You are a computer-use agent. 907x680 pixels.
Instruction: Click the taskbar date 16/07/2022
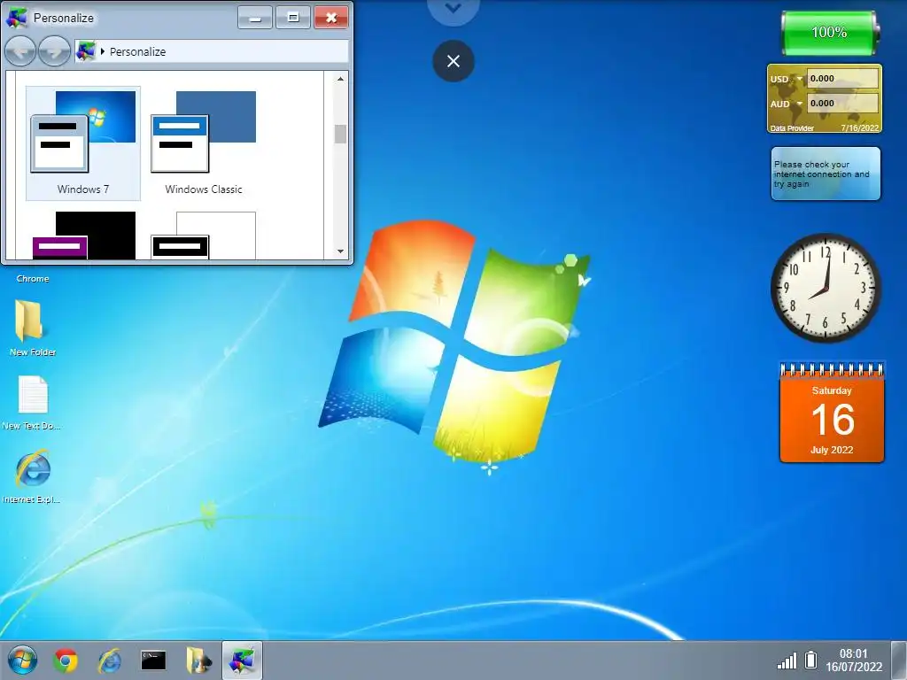(x=854, y=668)
